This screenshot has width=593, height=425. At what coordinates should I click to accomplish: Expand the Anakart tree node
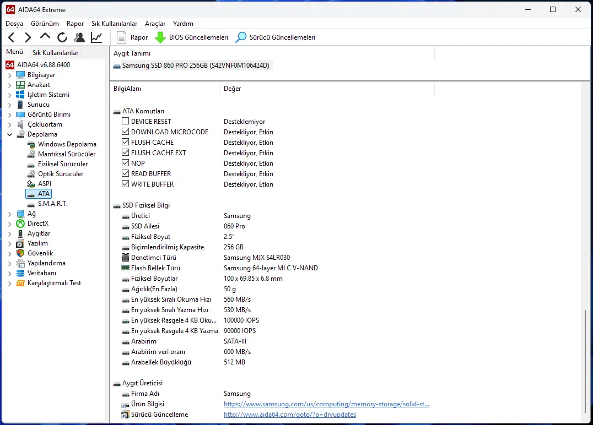tap(10, 85)
